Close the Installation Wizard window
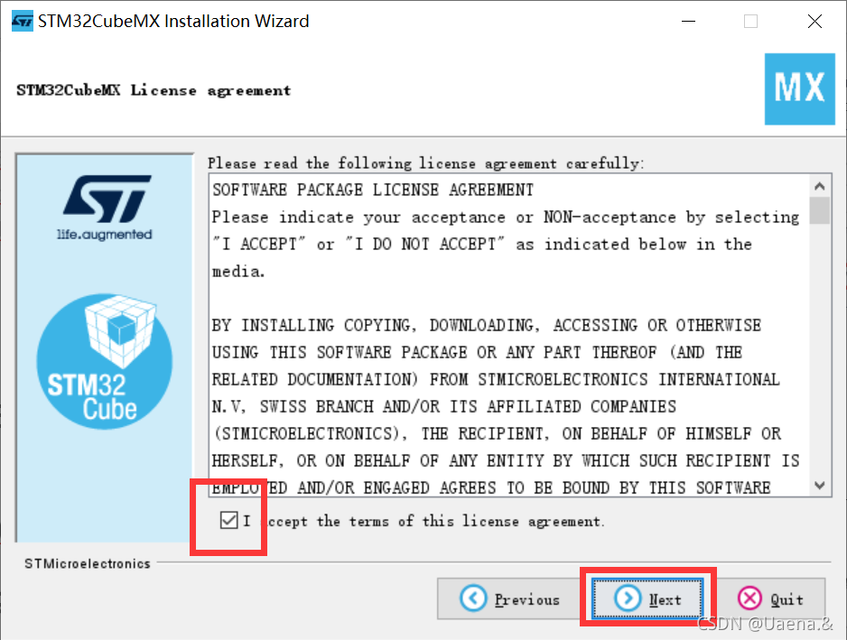This screenshot has height=640, width=847. click(814, 22)
